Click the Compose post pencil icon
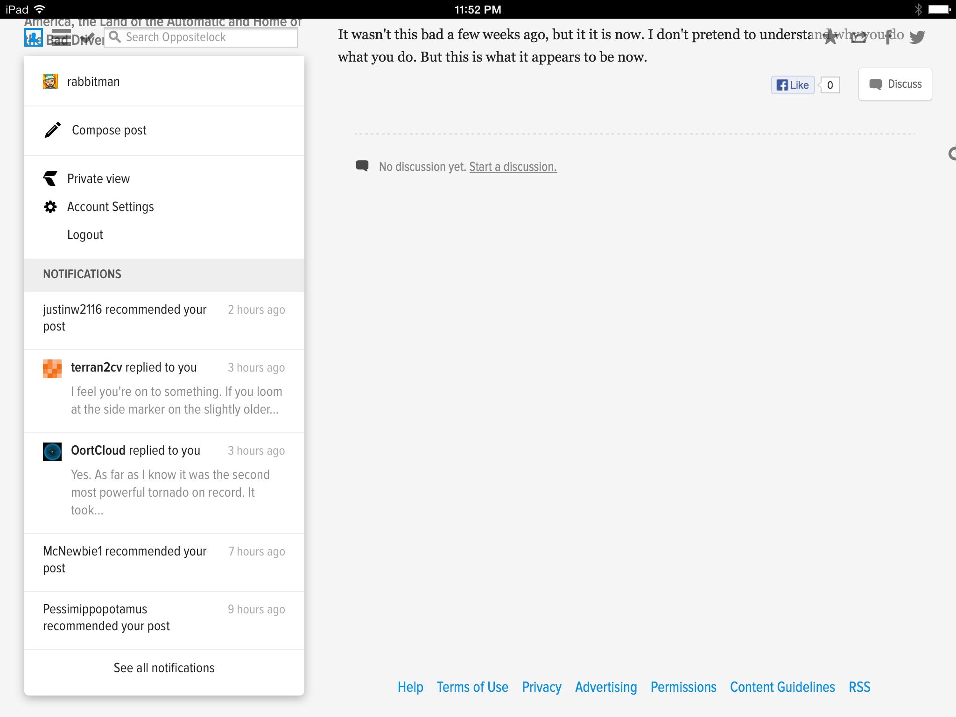The image size is (956, 717). 53,130
